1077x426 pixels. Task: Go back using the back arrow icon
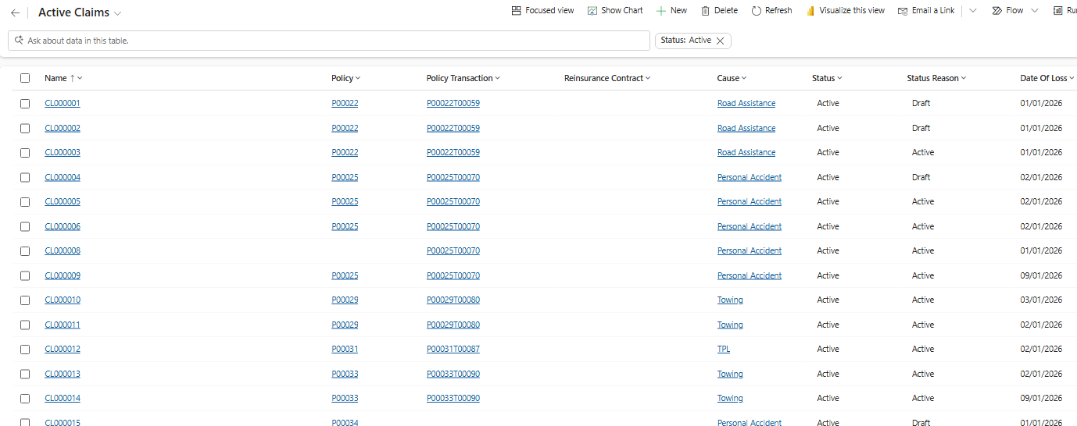coord(15,12)
